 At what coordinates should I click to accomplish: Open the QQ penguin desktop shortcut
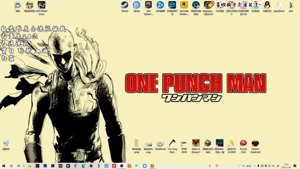(x=267, y=6)
